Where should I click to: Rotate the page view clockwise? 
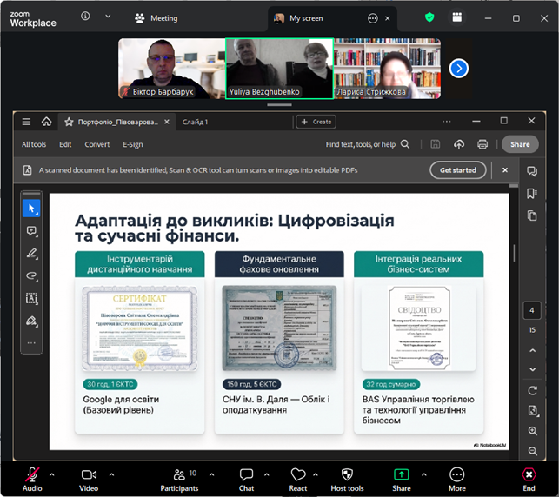point(532,391)
